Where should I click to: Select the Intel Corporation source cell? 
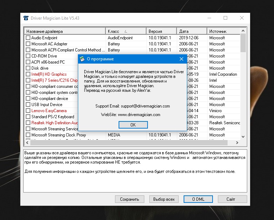(223, 74)
